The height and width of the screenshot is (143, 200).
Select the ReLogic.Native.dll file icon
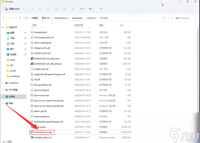click(x=32, y=85)
